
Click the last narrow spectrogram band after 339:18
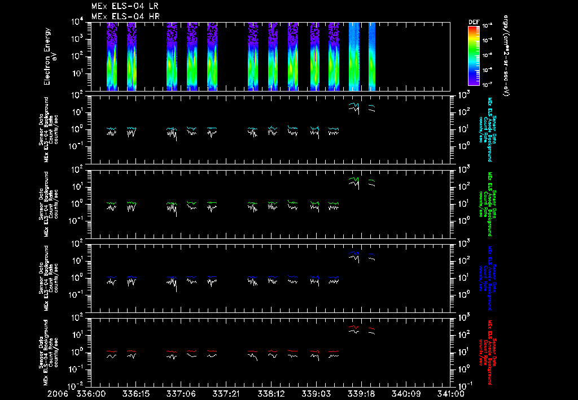pos(372,56)
